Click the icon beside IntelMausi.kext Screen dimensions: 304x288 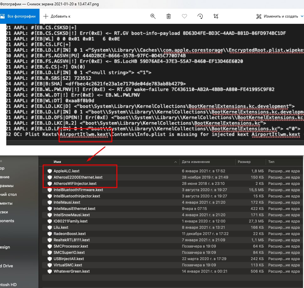(x=50, y=202)
